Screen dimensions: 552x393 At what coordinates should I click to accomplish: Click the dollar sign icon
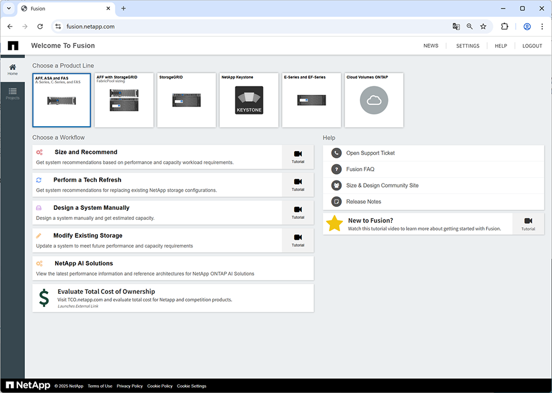click(x=44, y=298)
